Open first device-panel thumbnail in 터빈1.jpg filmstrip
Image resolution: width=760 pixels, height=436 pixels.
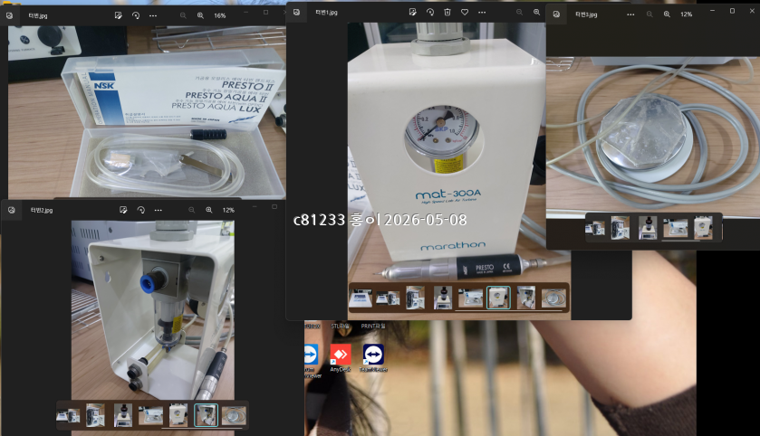tap(361, 298)
